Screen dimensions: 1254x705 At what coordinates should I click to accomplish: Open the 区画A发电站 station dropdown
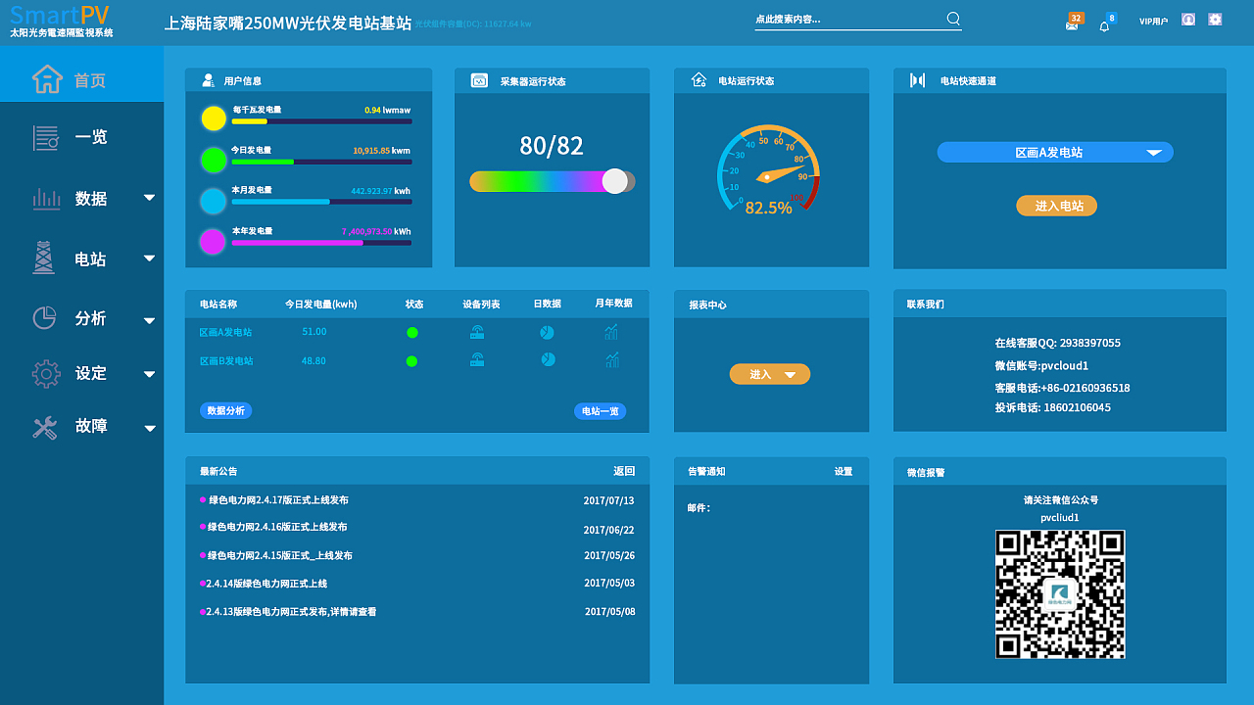1055,153
